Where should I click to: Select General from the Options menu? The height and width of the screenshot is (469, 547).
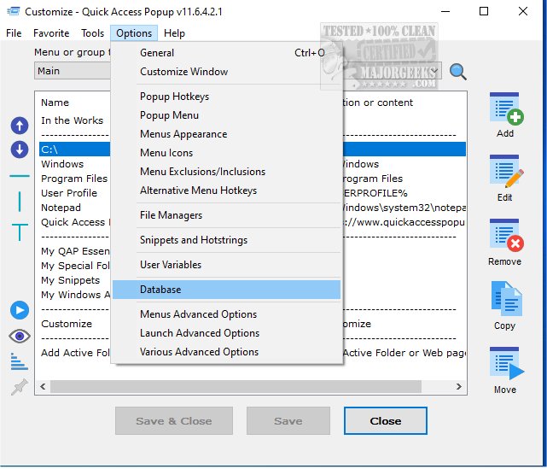226,53
